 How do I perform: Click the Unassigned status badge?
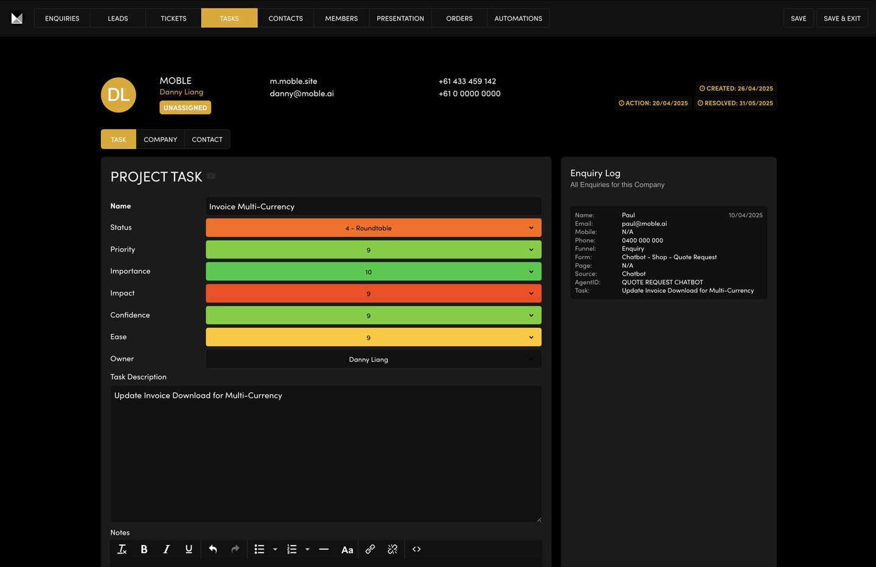(185, 108)
